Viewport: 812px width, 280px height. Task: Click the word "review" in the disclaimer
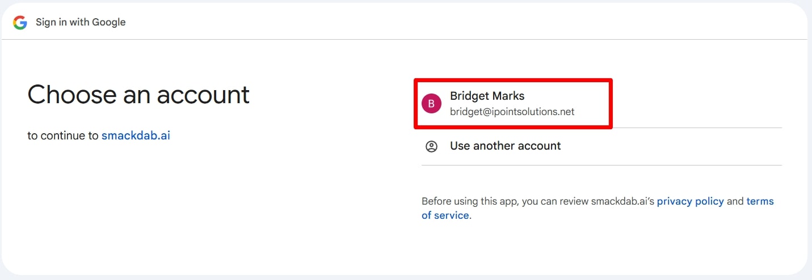[573, 201]
